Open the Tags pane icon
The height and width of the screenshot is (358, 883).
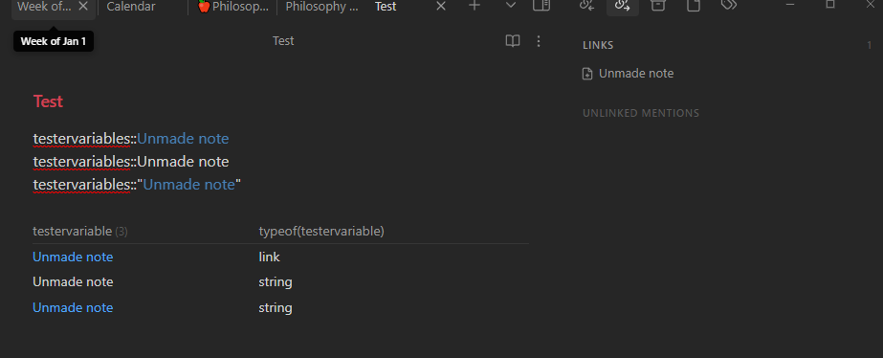tap(729, 5)
